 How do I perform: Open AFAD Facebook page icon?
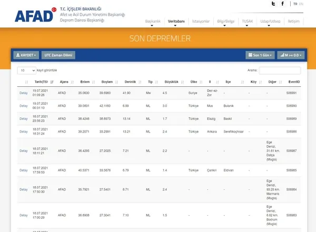click(x=282, y=4)
